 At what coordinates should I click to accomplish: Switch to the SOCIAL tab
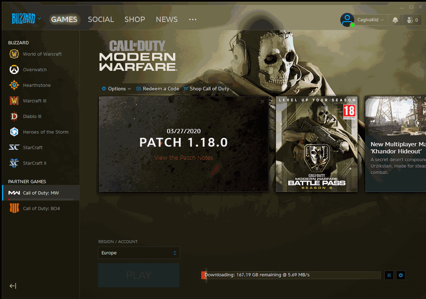pyautogui.click(x=101, y=20)
